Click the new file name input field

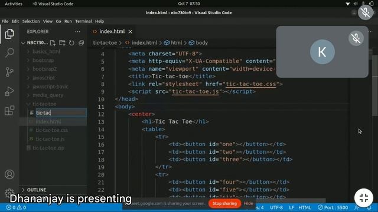(x=61, y=112)
